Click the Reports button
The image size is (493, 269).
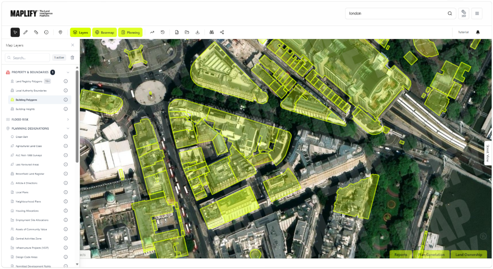pyautogui.click(x=401, y=255)
